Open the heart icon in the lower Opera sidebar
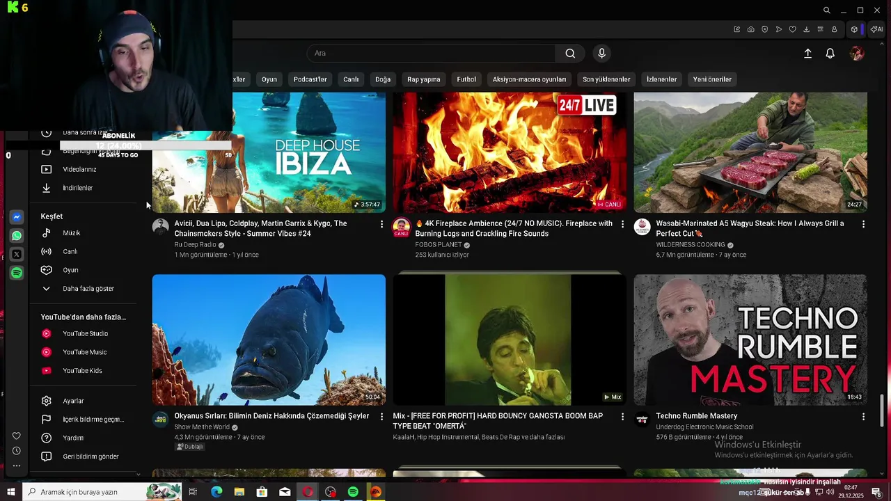The height and width of the screenshot is (501, 891). click(17, 436)
